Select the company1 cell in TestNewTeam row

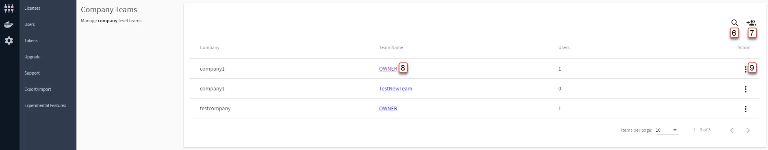click(212, 89)
